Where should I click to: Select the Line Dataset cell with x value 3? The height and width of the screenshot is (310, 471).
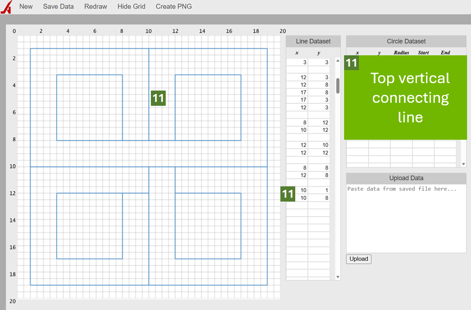point(297,63)
